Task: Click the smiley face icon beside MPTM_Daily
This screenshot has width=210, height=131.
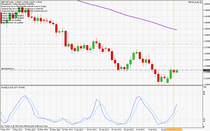Action: tap(201, 2)
